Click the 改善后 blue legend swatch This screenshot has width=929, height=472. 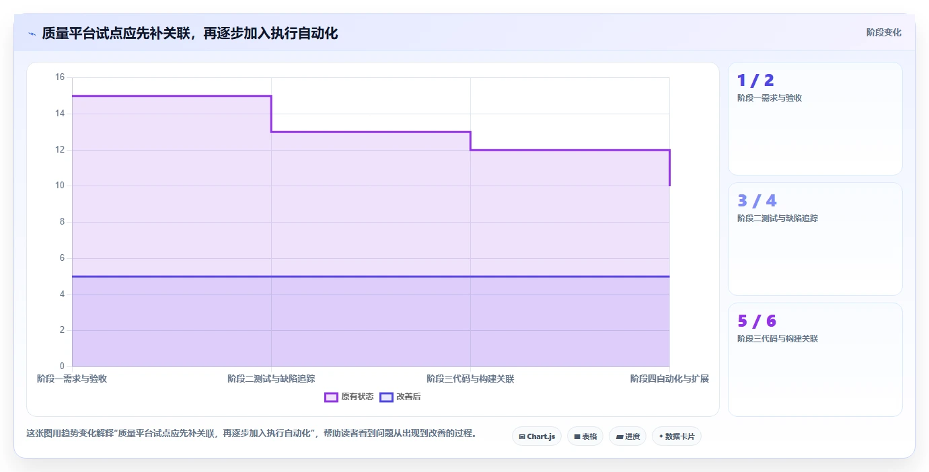coord(386,397)
